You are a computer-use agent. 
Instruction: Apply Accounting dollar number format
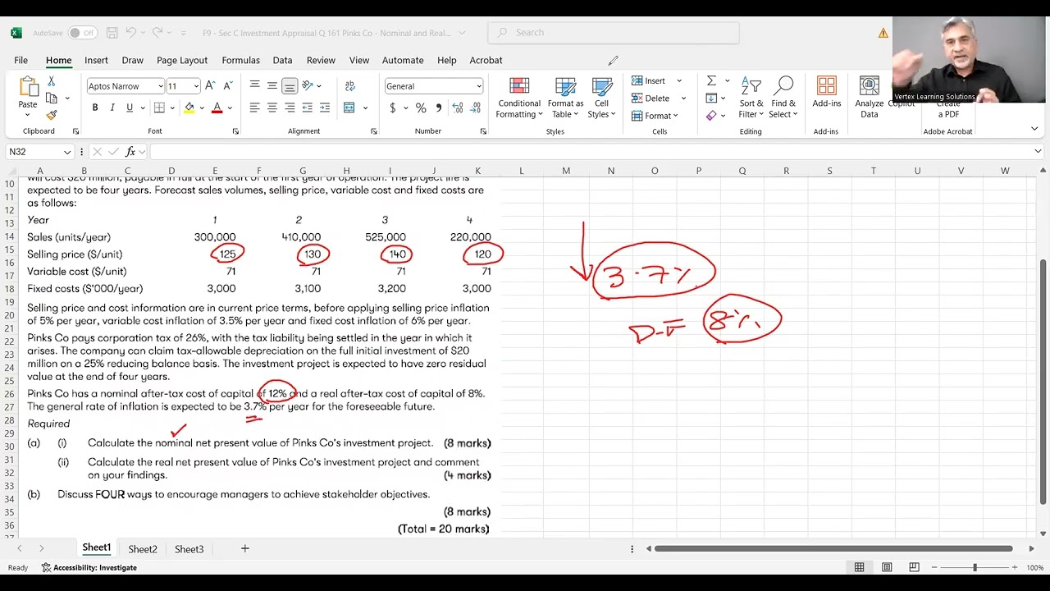click(x=393, y=108)
